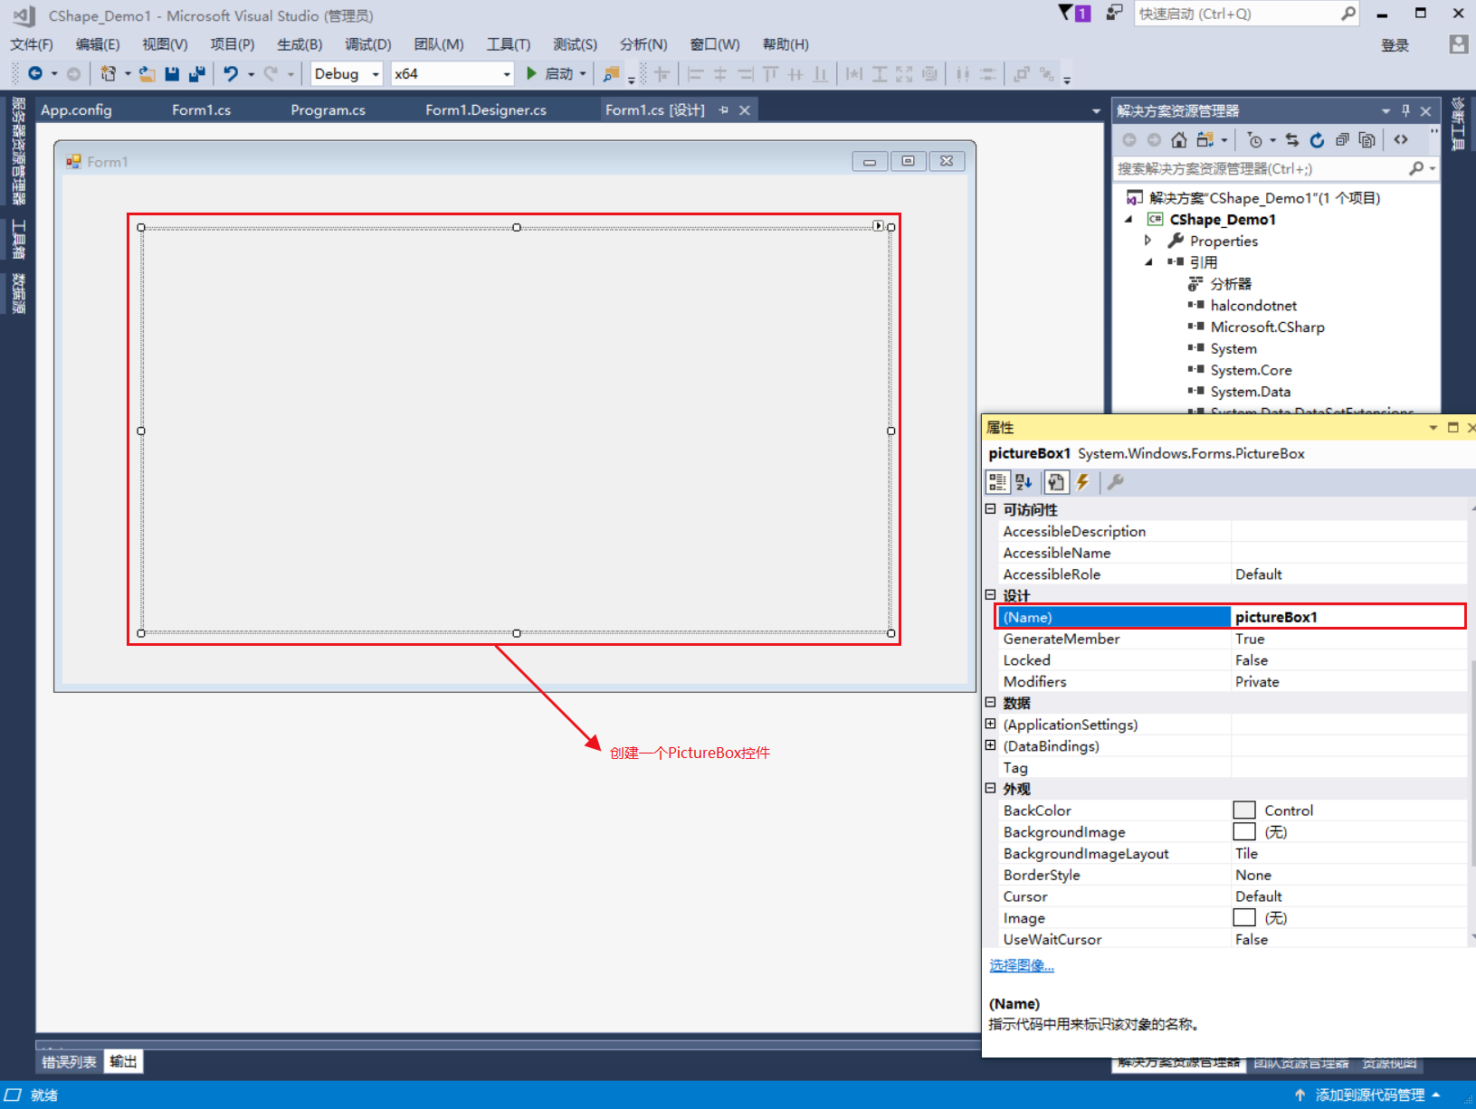Open the Start debug target dropdown arrow
The height and width of the screenshot is (1109, 1476).
coord(583,74)
